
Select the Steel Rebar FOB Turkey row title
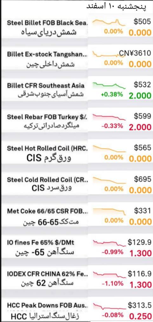[47, 117]
